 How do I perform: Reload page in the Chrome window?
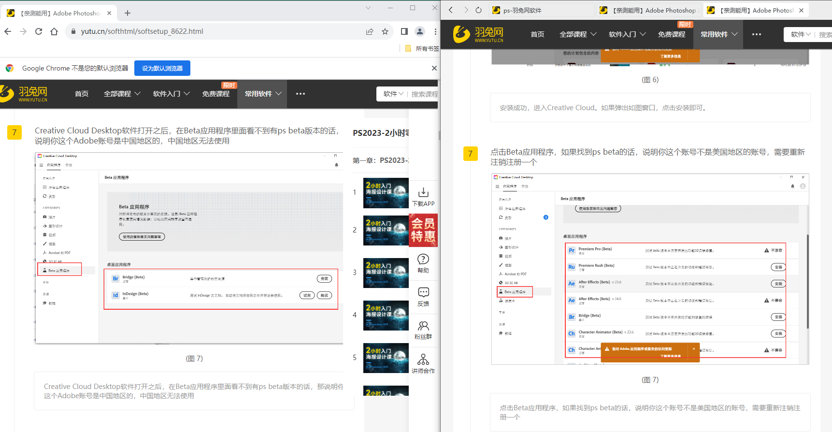pos(39,31)
